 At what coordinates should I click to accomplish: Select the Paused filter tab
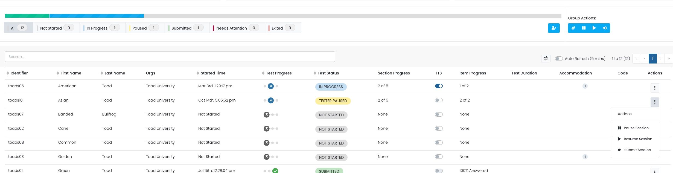[145, 28]
